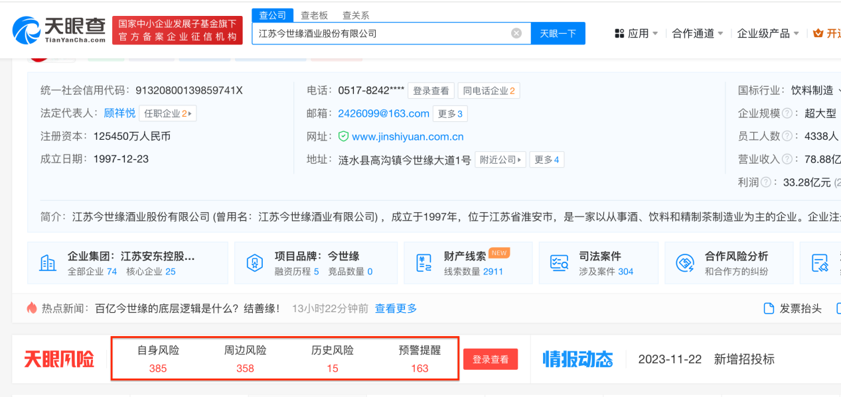The image size is (841, 397).
Task: Expand the 合作通道 dropdown menu
Action: tap(698, 33)
